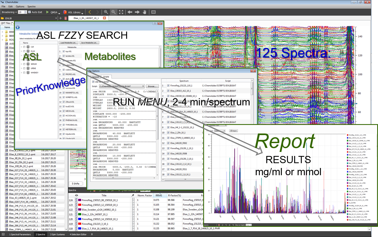
Task: Toggle the Auto Exit checkbox
Action: tap(29, 12)
